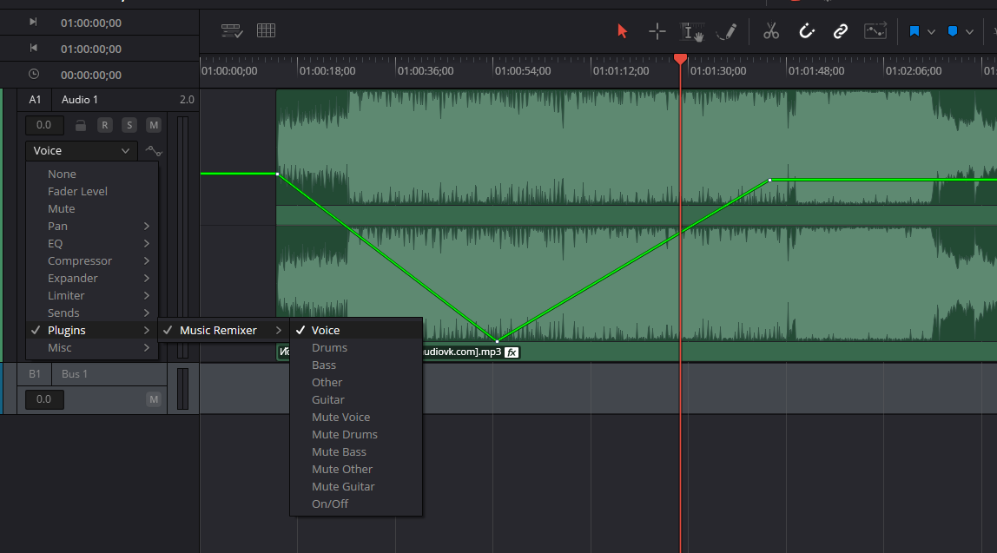Click the Razor scissors tool
The height and width of the screenshot is (553, 997).
pos(770,31)
